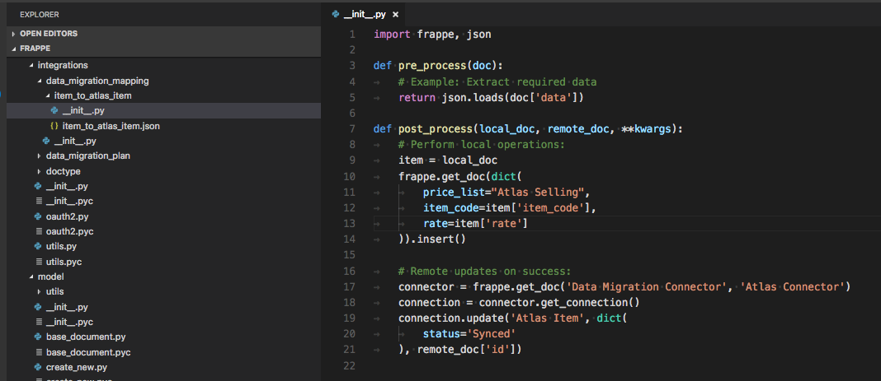The image size is (881, 381).
Task: Click the Python icon in the editor tab
Action: click(335, 14)
